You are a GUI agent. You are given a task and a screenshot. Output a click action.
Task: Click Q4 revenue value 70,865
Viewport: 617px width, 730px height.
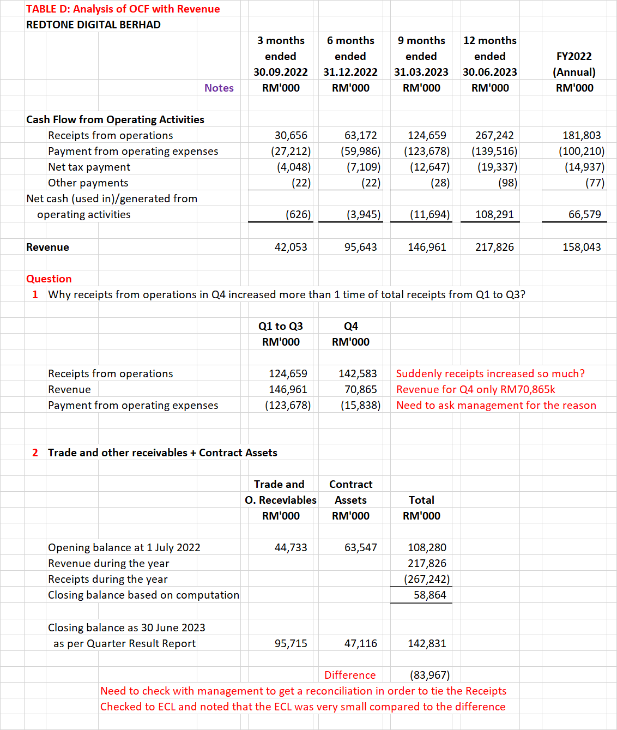click(361, 389)
